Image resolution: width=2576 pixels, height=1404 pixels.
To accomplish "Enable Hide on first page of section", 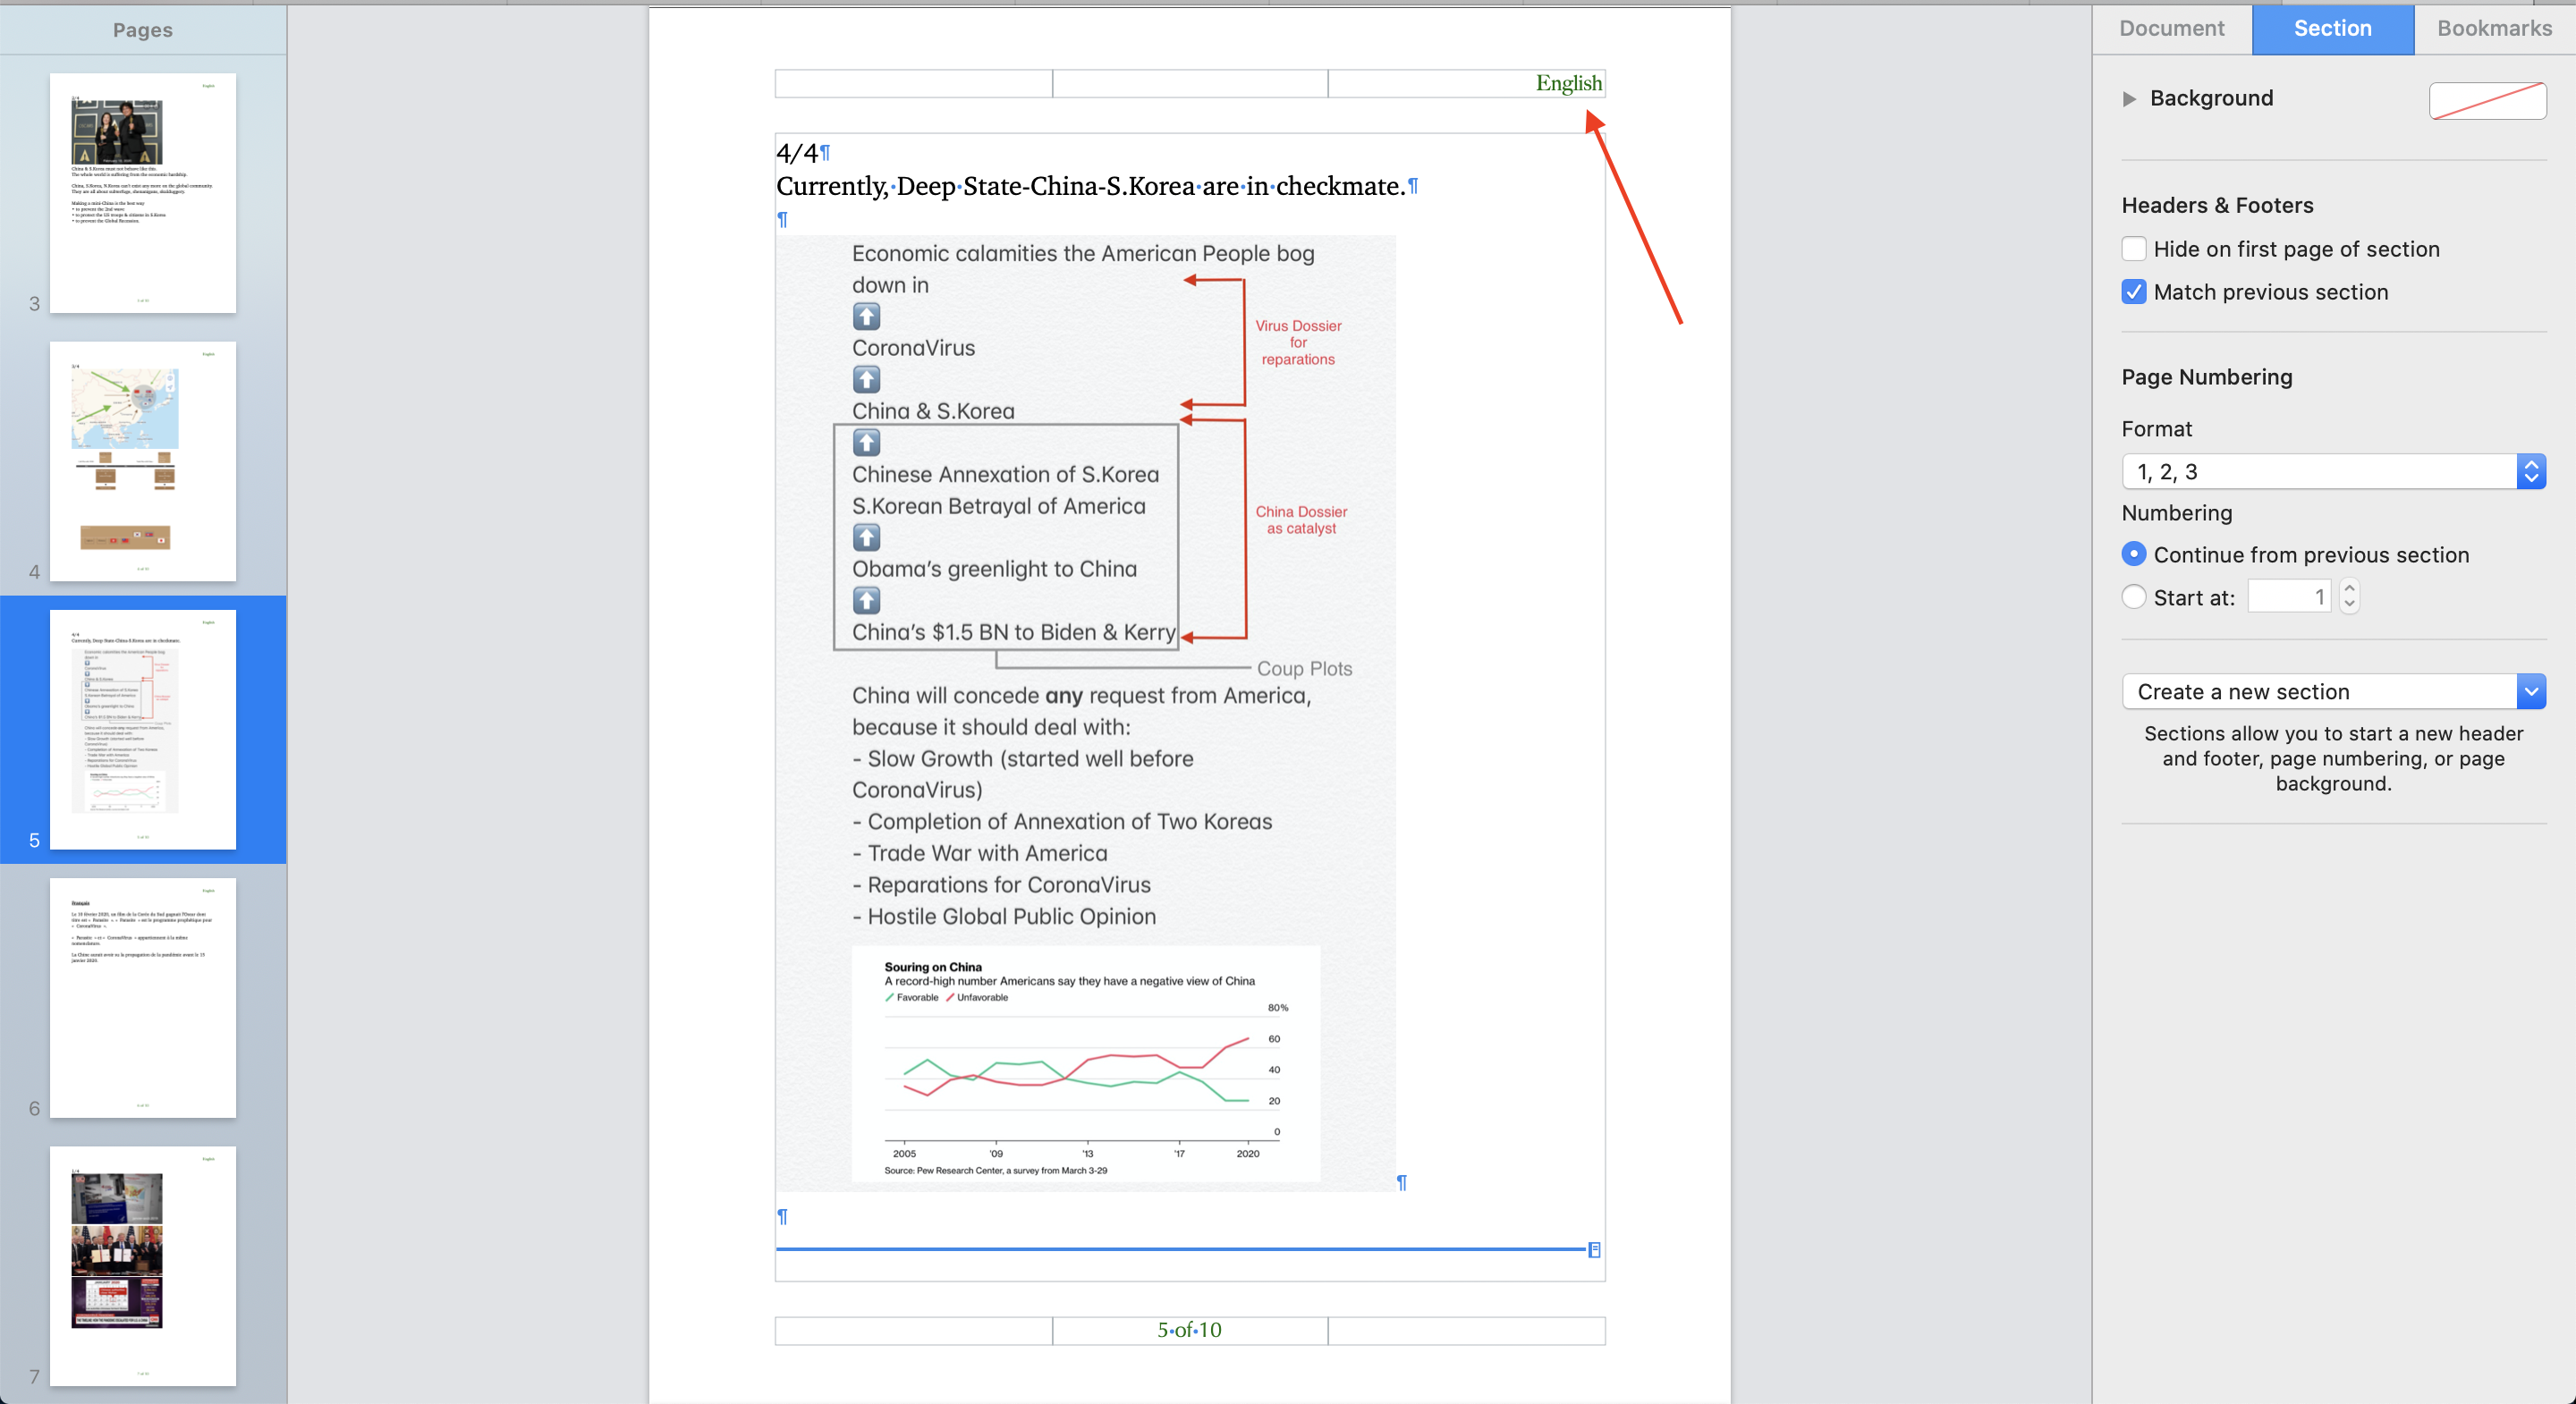I will pyautogui.click(x=2134, y=249).
